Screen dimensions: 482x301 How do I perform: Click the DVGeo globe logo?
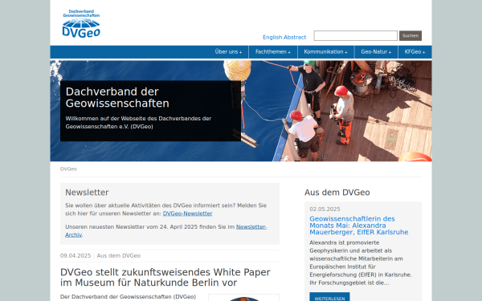(81, 23)
